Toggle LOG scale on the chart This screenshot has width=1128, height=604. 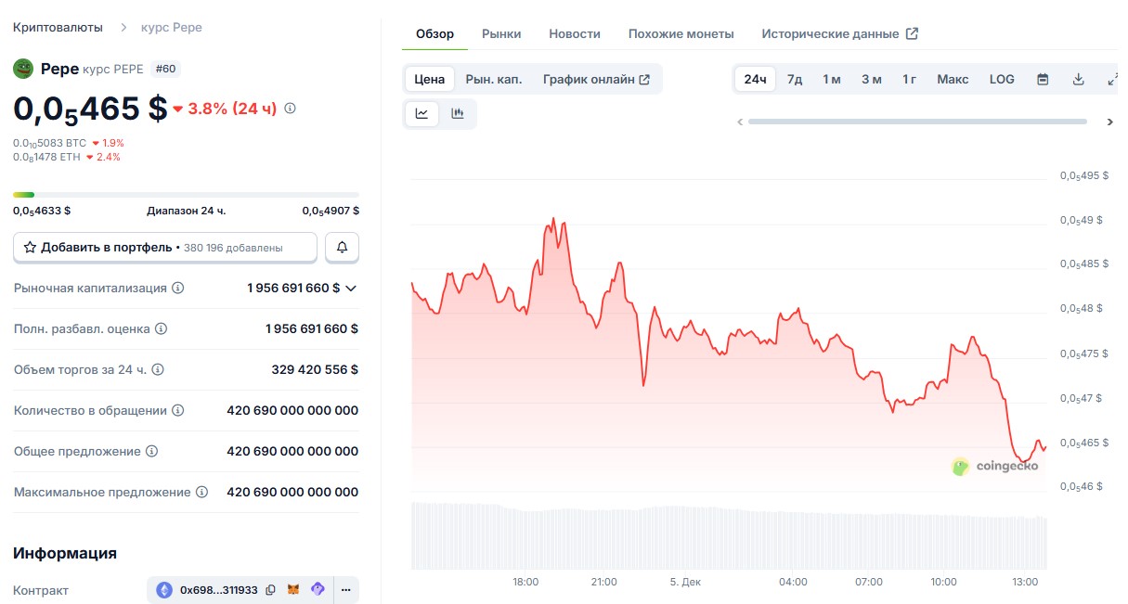point(1002,79)
